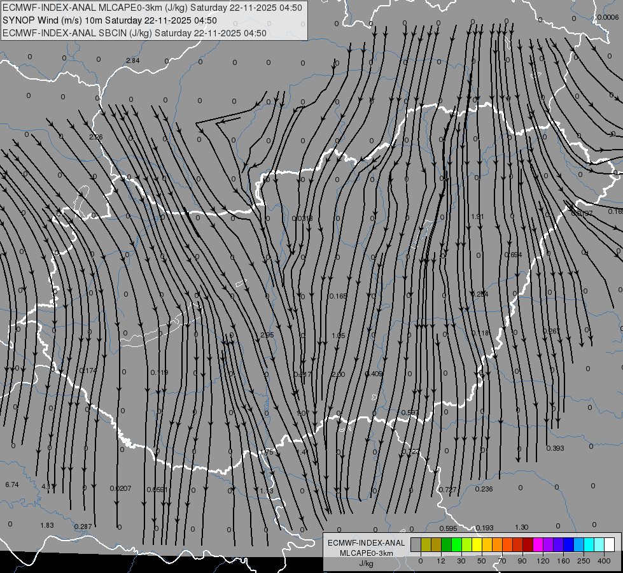The height and width of the screenshot is (573, 623).
Task: Click the map value 6.74
Action: 12,485
